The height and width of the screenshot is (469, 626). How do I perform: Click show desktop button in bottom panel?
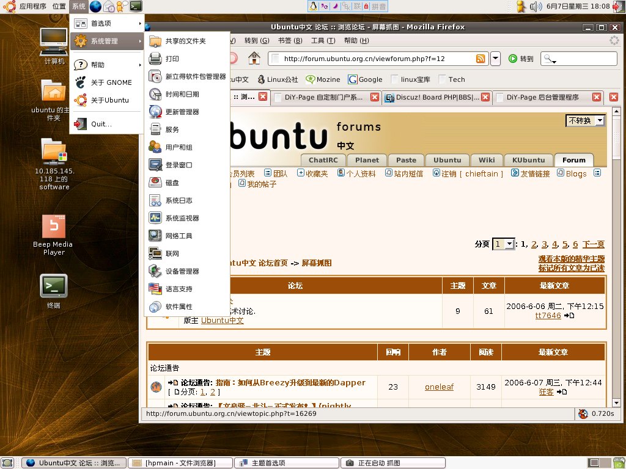click(x=7, y=463)
